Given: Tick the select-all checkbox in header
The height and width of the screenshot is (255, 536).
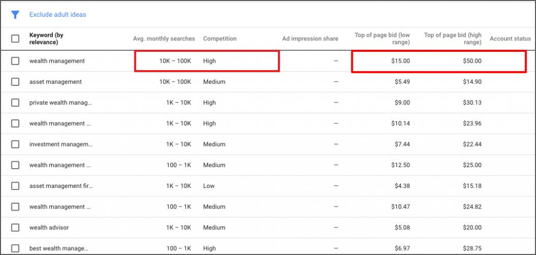Looking at the screenshot, I should (15, 38).
